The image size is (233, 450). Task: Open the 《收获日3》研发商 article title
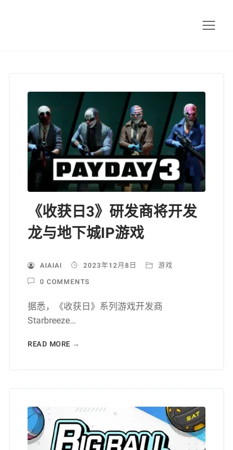tap(113, 222)
